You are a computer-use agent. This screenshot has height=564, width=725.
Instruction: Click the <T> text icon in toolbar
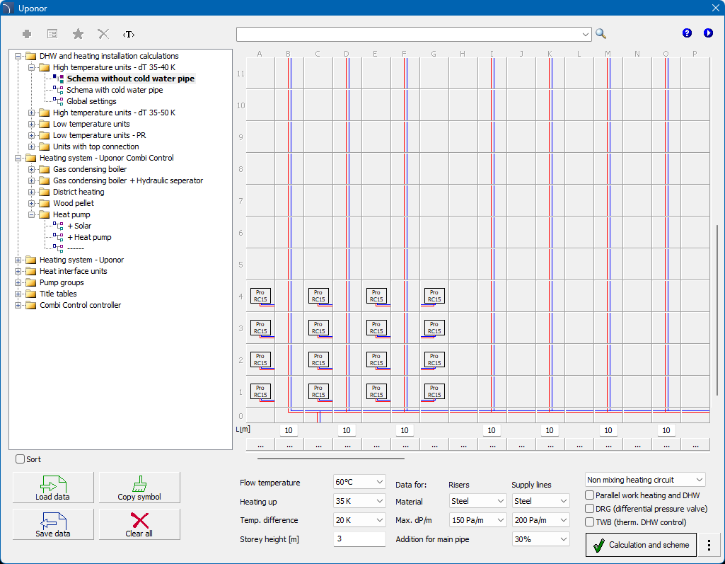pos(128,34)
